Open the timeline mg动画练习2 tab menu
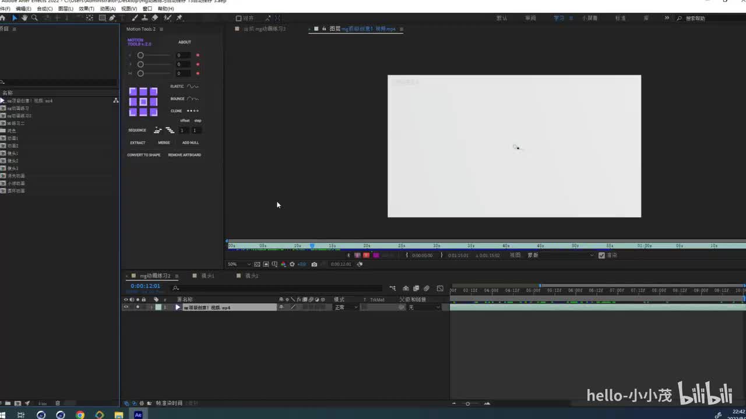This screenshot has height=419, width=746. pyautogui.click(x=177, y=276)
